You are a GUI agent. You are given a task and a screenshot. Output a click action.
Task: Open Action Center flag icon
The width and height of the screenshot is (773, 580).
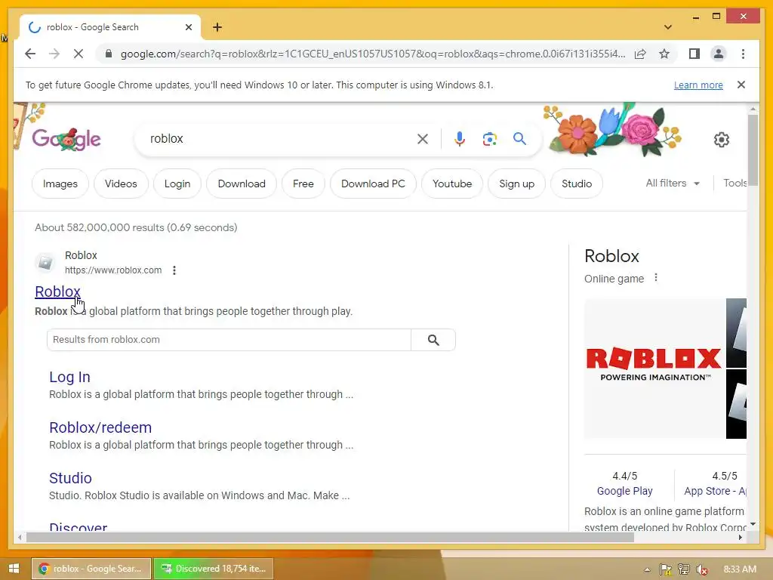point(666,569)
